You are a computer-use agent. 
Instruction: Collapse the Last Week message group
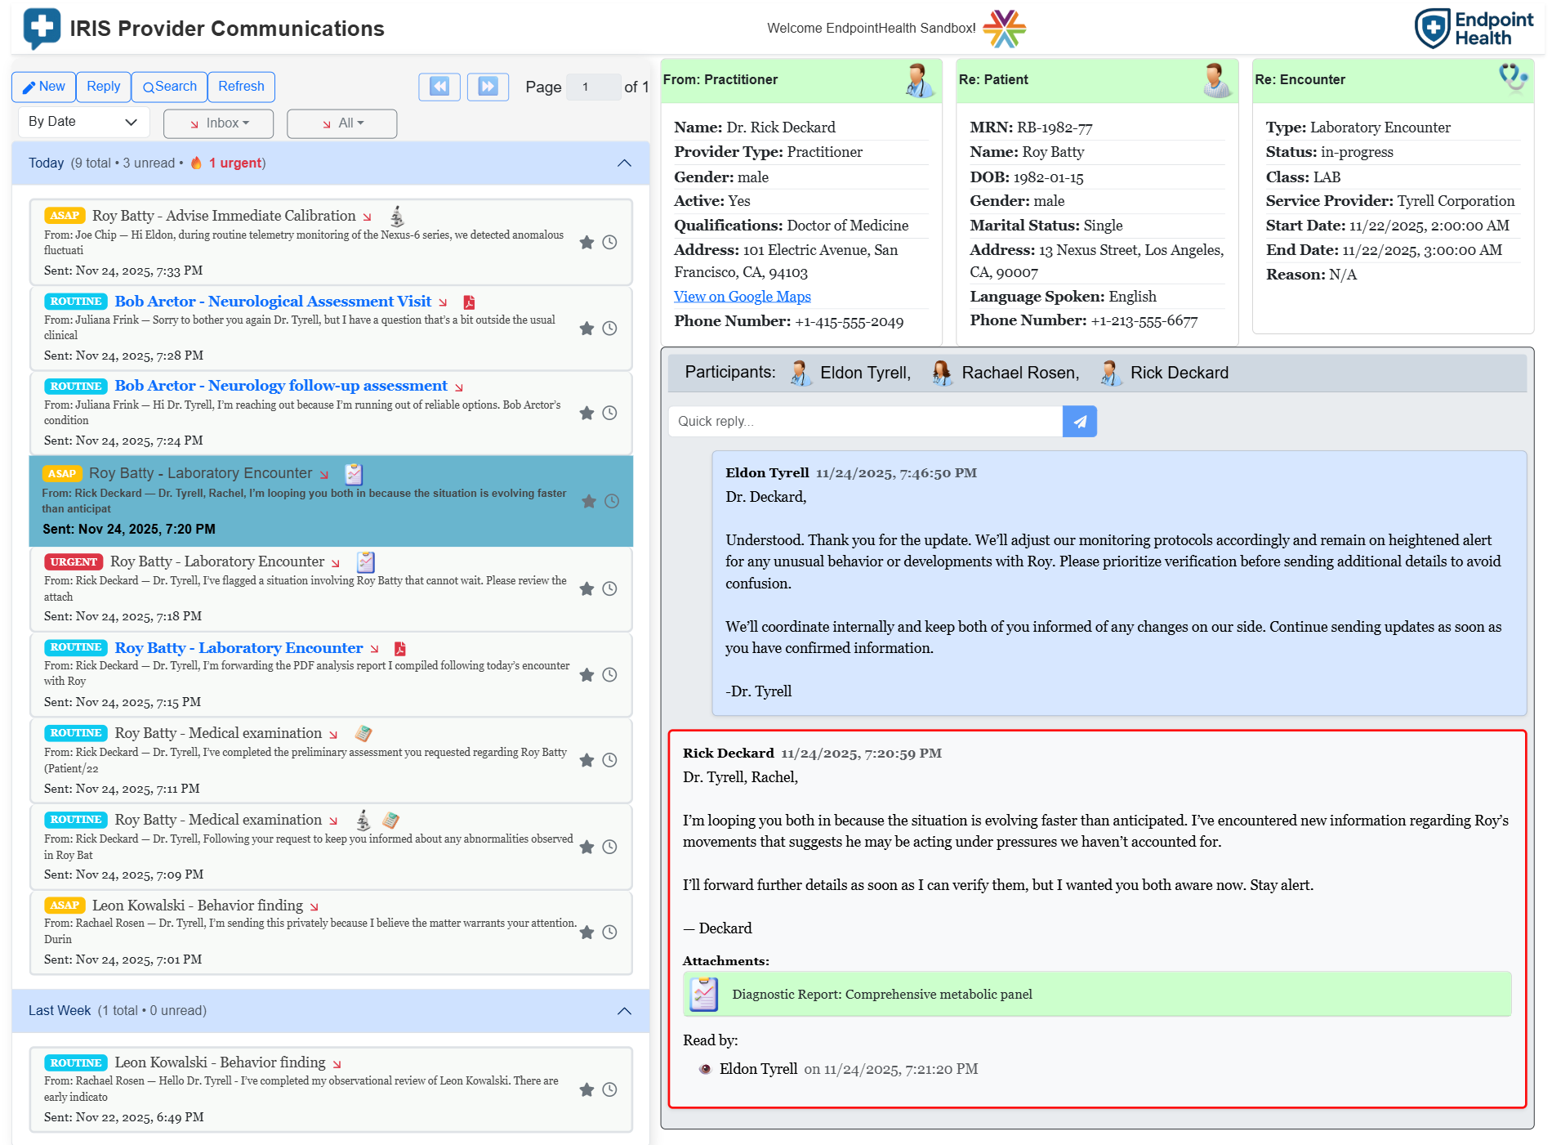point(624,1011)
